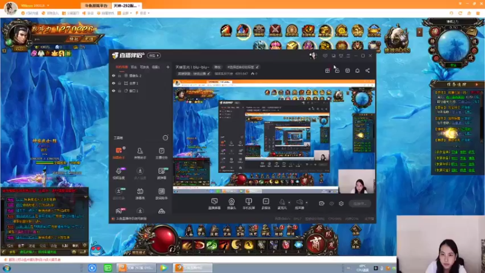
Task: Open the first orange toolbox tool
Action: tap(119, 153)
